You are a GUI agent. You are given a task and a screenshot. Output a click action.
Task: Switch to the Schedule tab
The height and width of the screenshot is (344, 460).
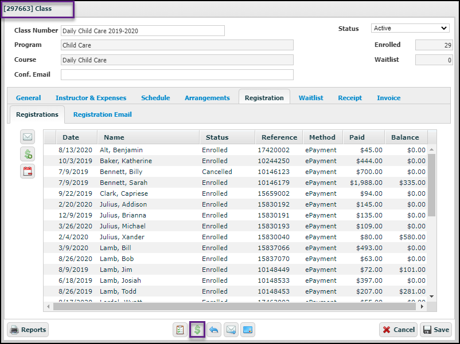[x=155, y=98]
